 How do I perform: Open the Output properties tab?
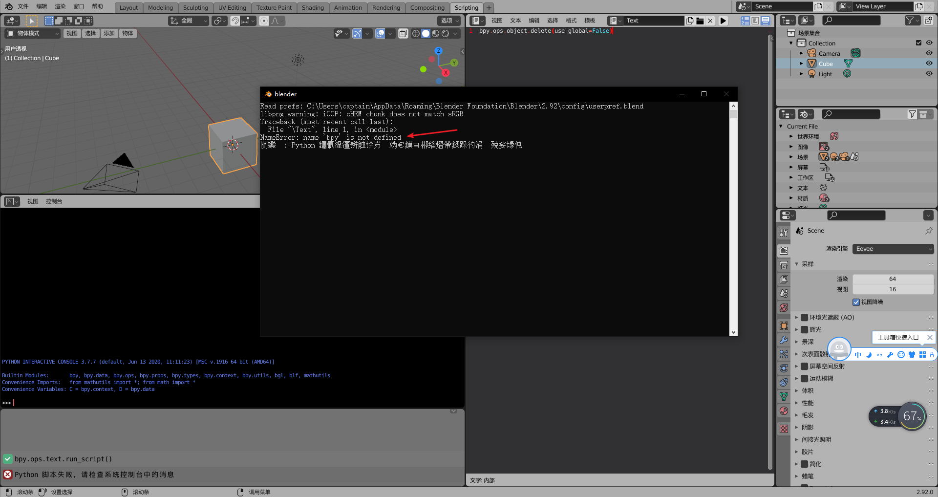coord(784,265)
